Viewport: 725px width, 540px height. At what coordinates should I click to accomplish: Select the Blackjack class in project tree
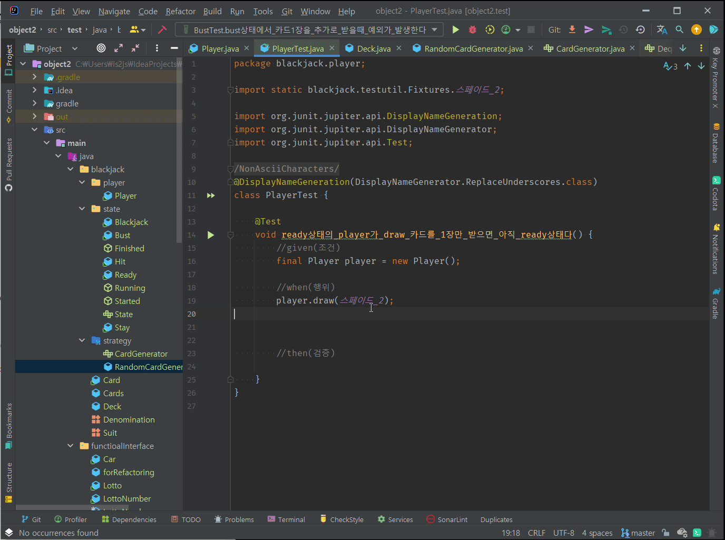[x=131, y=222]
